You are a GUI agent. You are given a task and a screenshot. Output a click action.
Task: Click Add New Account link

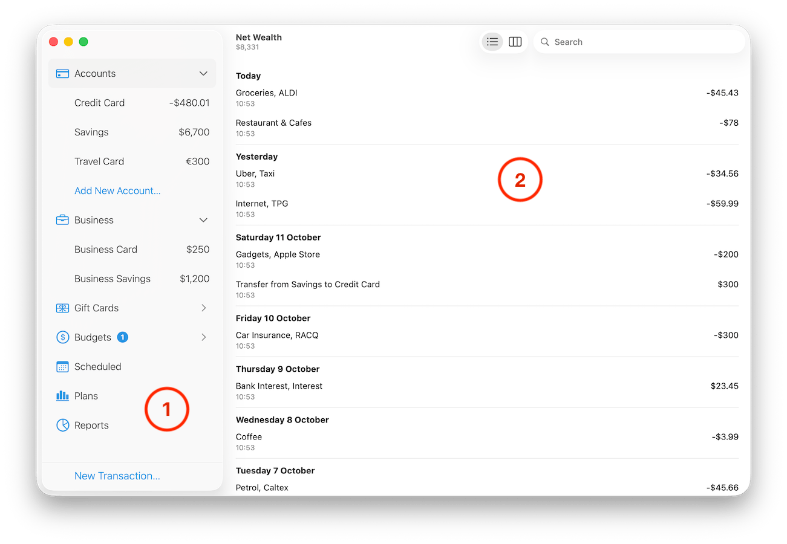[117, 191]
